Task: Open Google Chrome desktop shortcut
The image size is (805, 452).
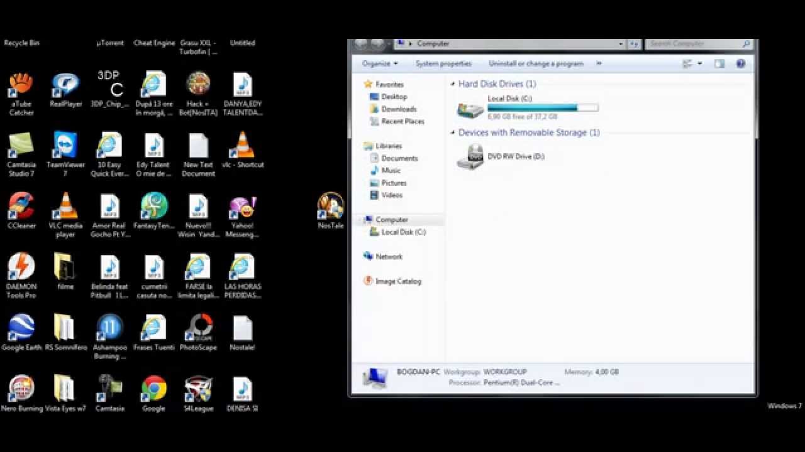Action: tap(154, 394)
